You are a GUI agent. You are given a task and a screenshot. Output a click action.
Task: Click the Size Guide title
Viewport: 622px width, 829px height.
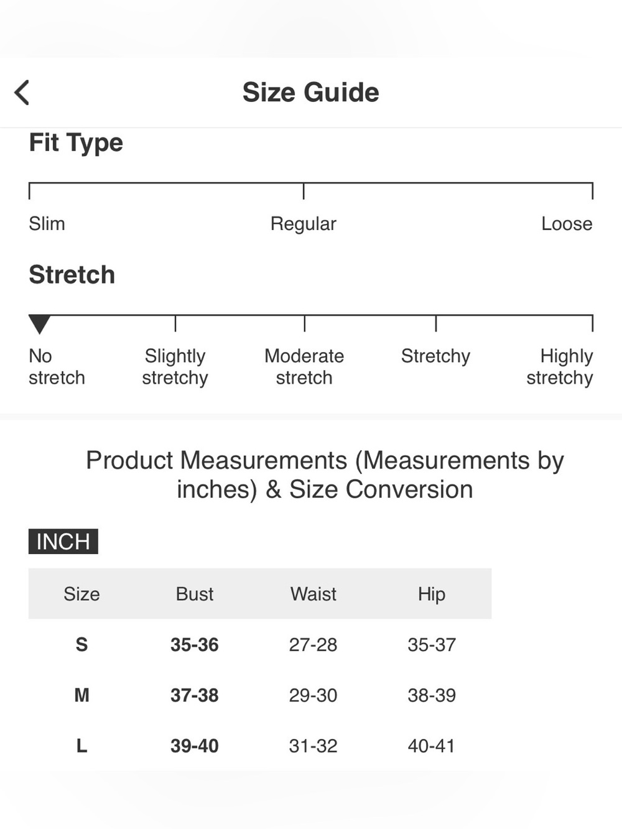coord(310,92)
